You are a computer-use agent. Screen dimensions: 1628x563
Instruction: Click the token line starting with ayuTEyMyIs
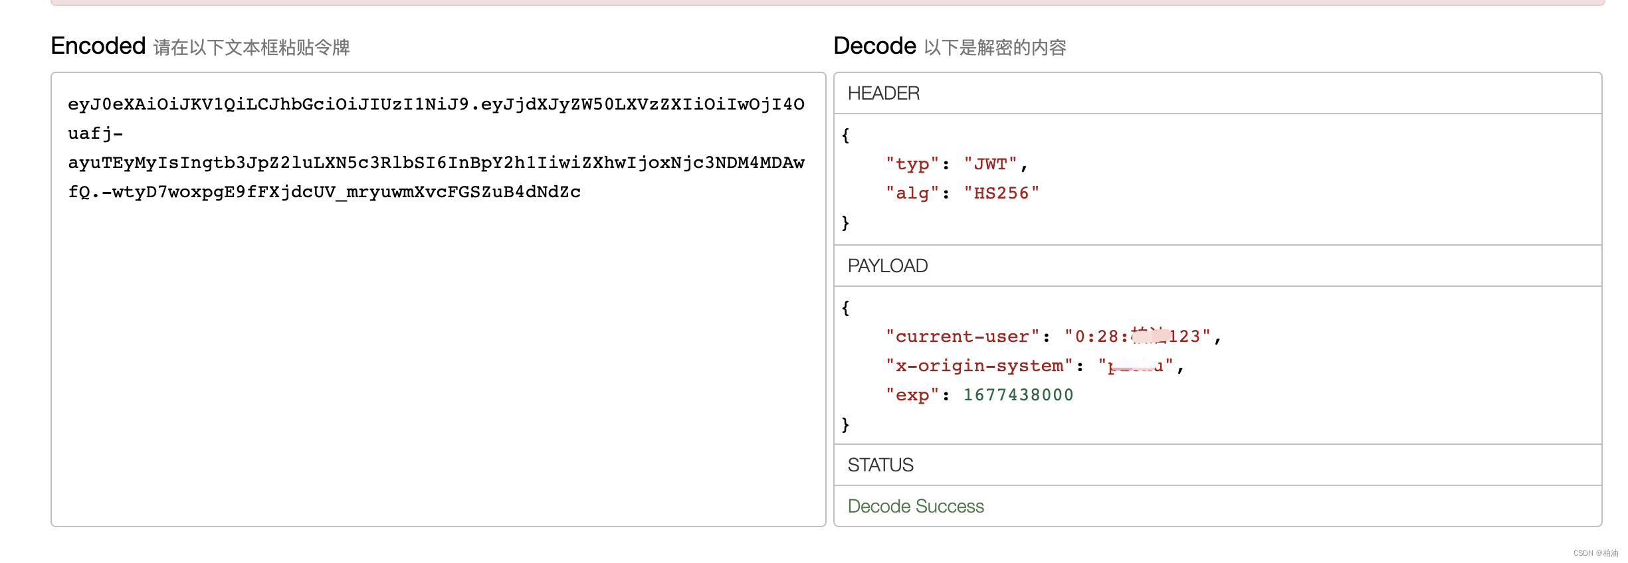436,163
